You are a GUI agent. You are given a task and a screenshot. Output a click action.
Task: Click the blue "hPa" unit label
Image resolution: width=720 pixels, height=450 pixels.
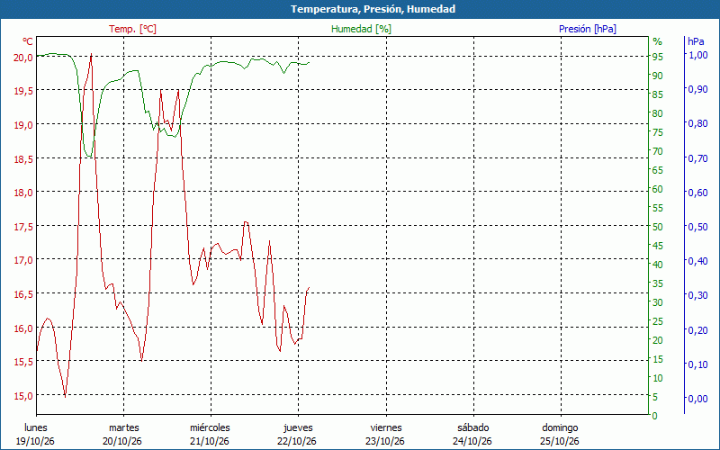(696, 40)
